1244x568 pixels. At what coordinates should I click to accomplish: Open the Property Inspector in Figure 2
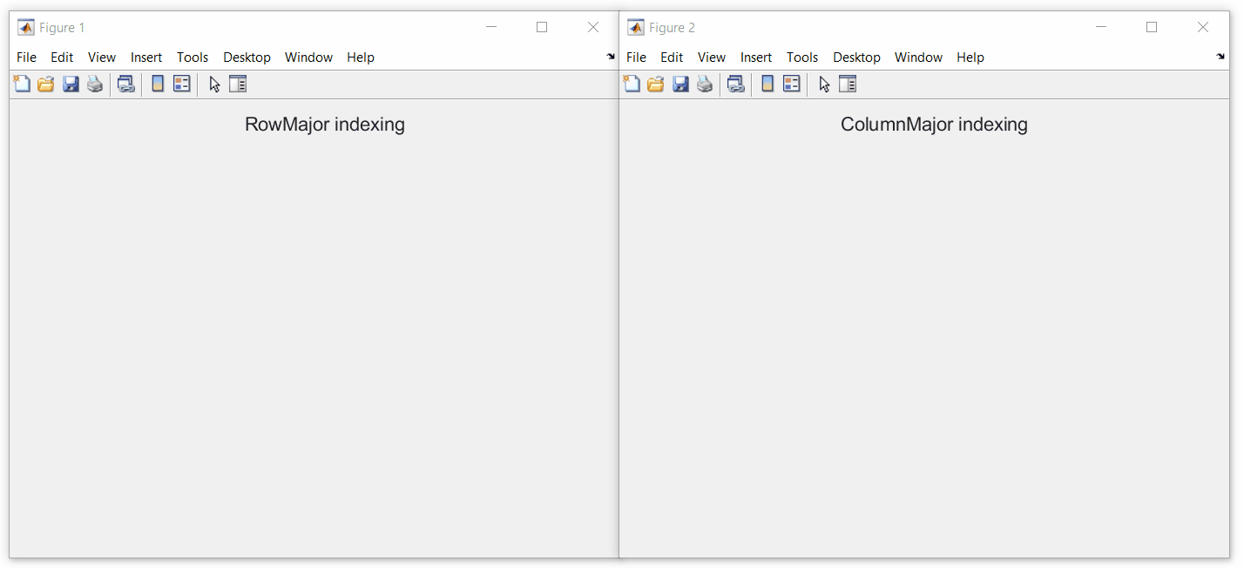847,84
